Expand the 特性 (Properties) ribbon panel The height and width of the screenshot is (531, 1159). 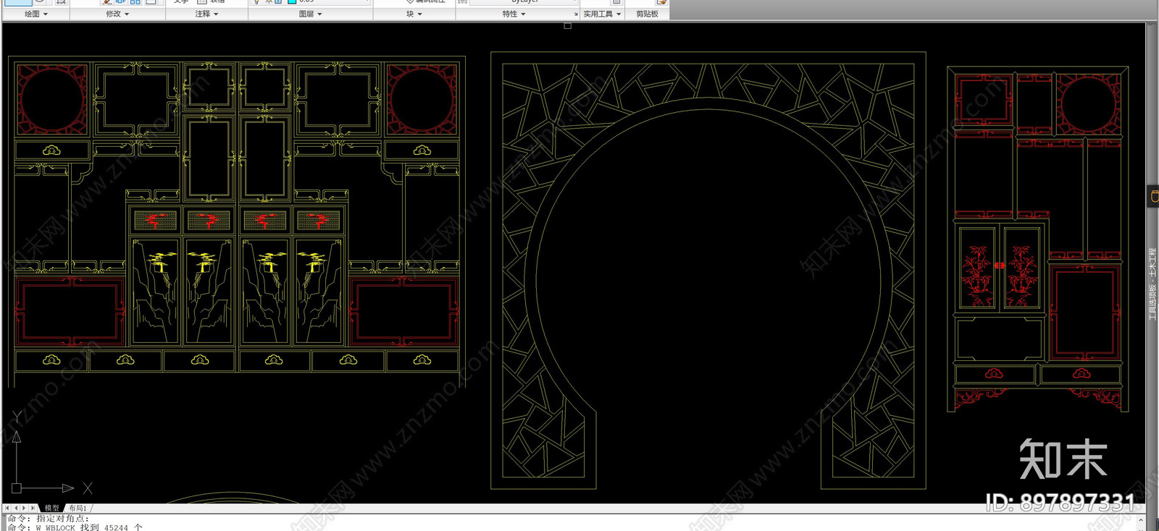(514, 14)
